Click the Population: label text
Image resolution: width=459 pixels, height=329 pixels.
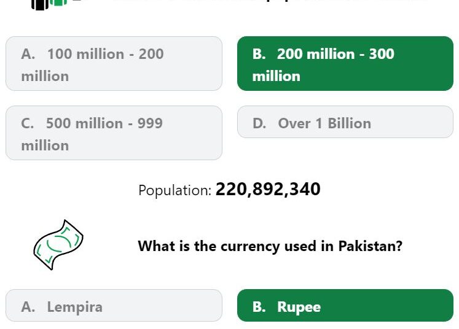tap(175, 190)
